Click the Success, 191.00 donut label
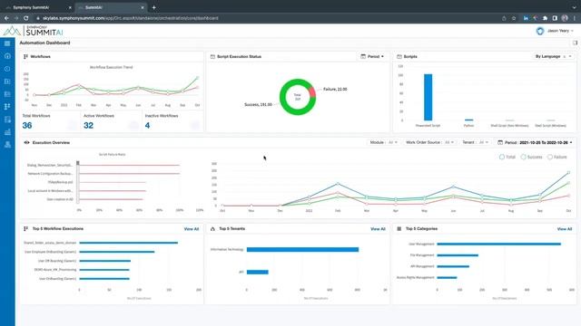The image size is (581, 326). click(258, 105)
